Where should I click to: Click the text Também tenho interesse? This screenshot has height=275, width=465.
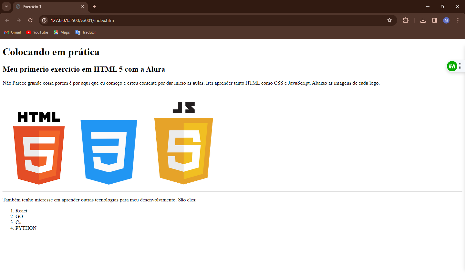(x=99, y=200)
